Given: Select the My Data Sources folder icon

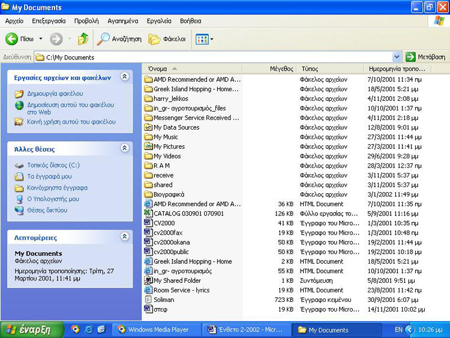Looking at the screenshot, I should [x=148, y=127].
